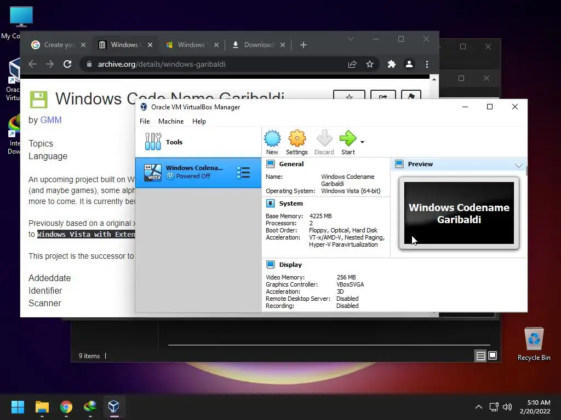This screenshot has height=420, width=561.
Task: Open Chrome extensions puzzle icon
Action: point(391,64)
